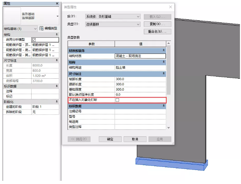Click the 取消 cancel button
This screenshot has width=241, height=184.
tap(135, 139)
